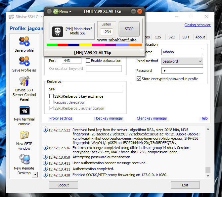Close the [MH] V.99 XL window

click(140, 11)
